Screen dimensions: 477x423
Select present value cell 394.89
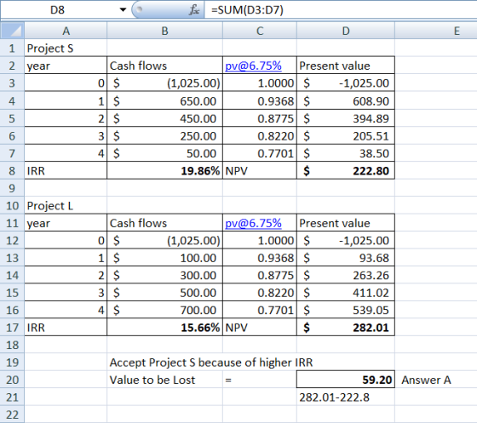pos(346,118)
